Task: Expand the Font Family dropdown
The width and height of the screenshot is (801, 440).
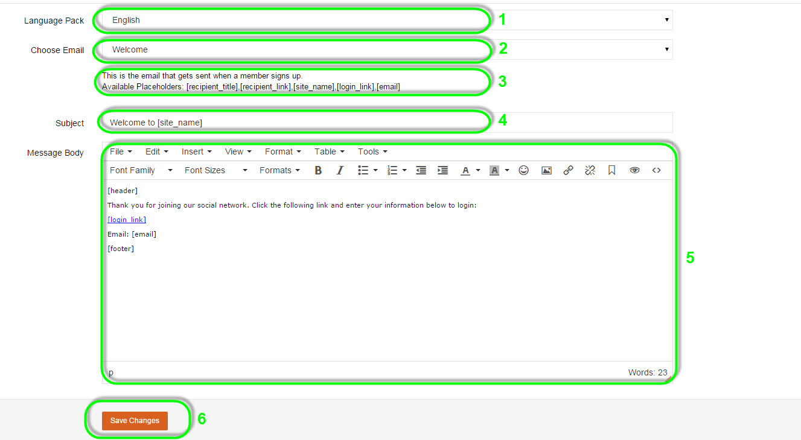Action: coord(141,171)
